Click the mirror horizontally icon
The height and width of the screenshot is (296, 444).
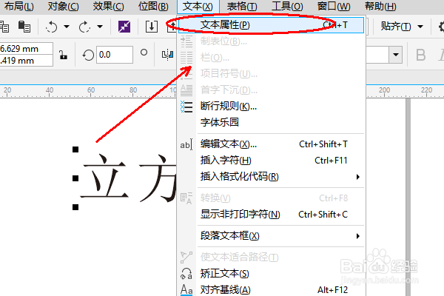click(168, 54)
